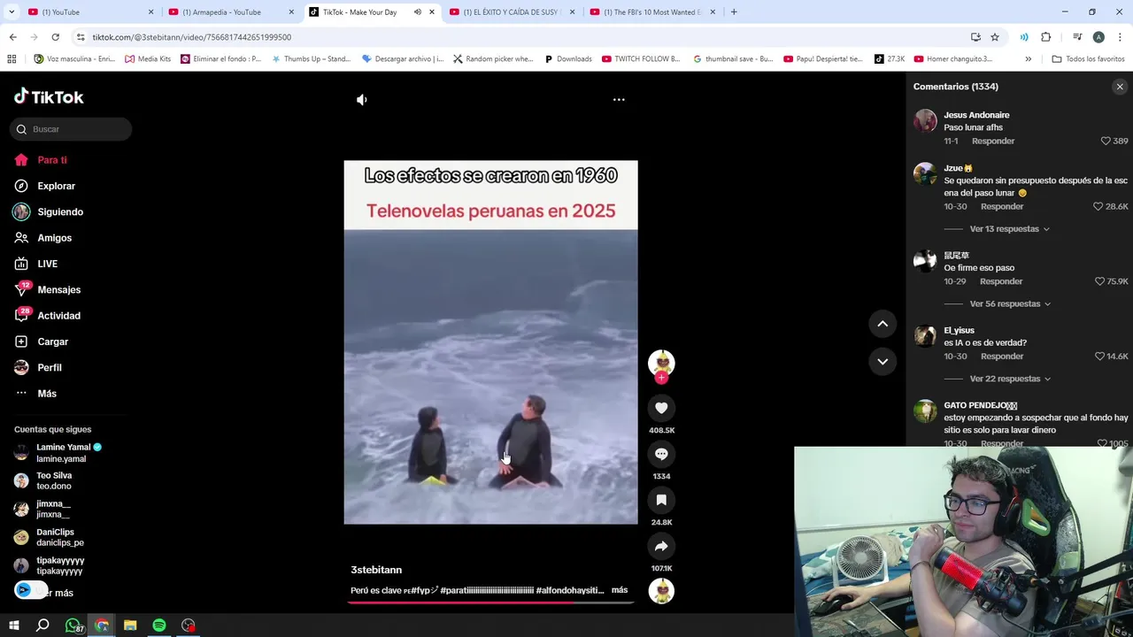Image resolution: width=1133 pixels, height=637 pixels.
Task: Reply to Jzue's comment
Action: 1002,206
